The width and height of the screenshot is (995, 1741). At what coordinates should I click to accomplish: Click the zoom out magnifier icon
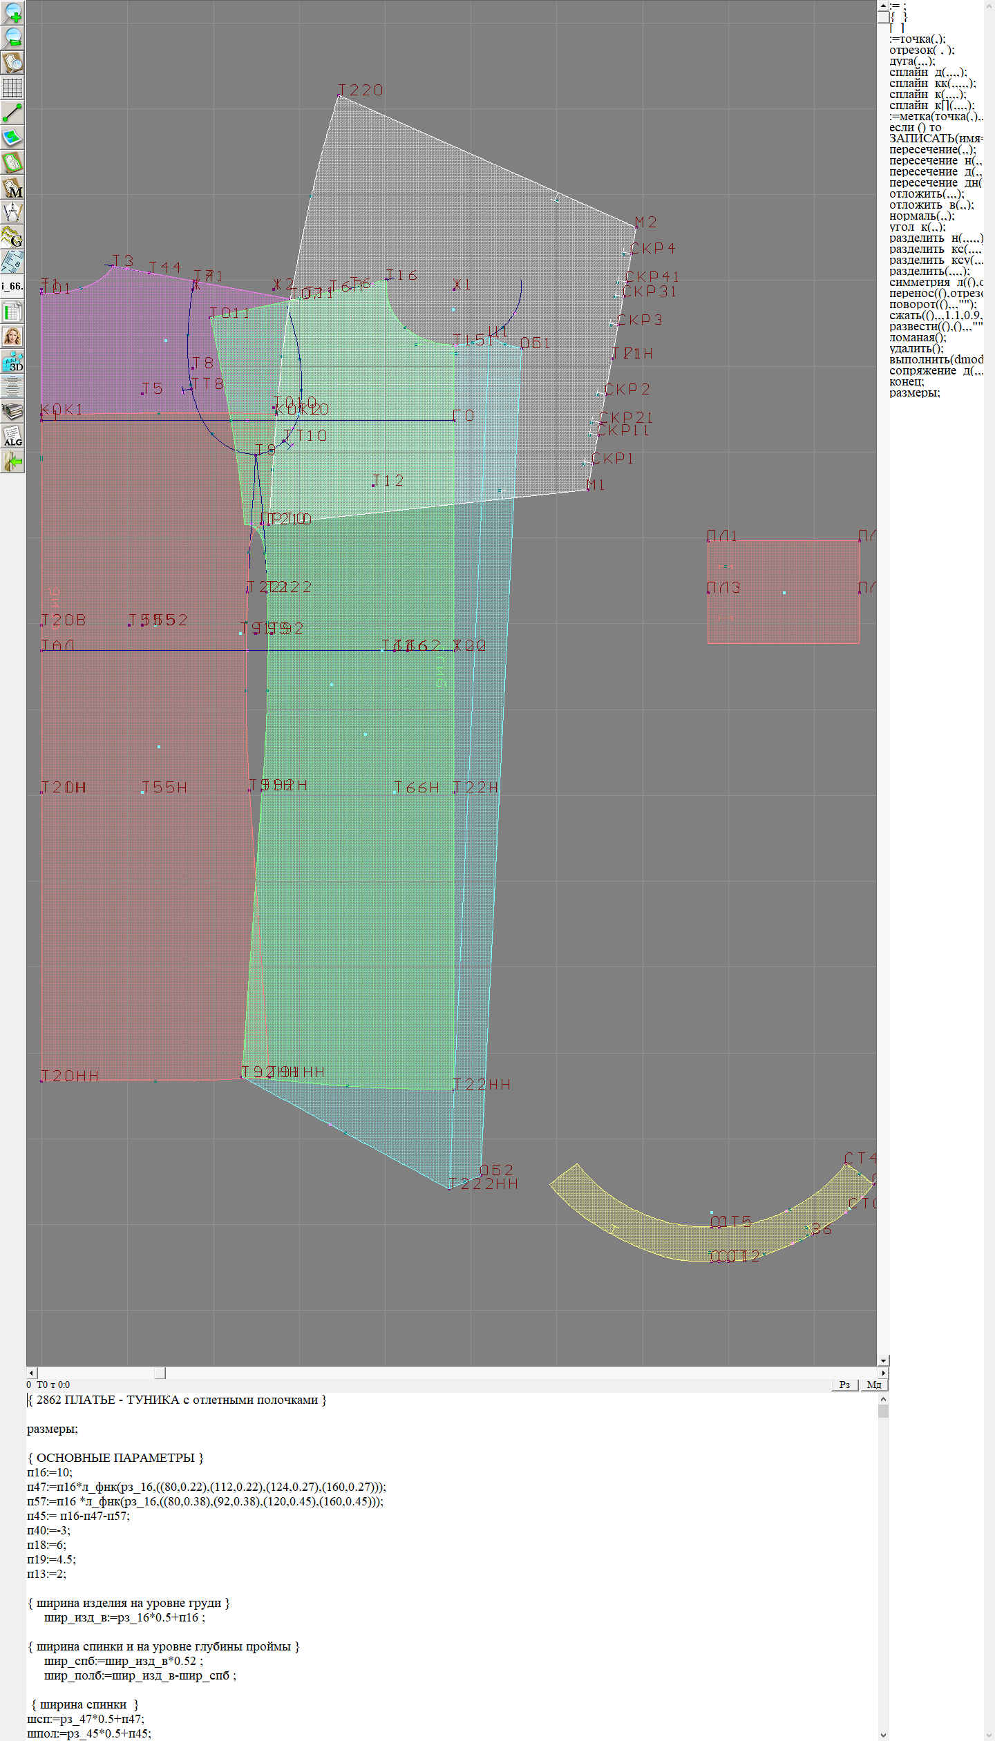coord(12,37)
